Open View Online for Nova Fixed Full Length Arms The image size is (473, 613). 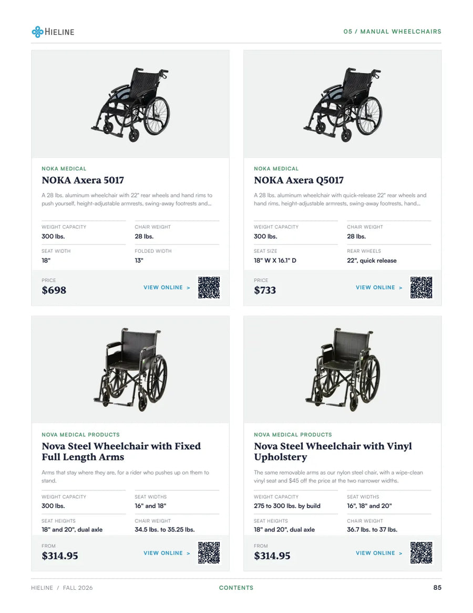pos(167,553)
